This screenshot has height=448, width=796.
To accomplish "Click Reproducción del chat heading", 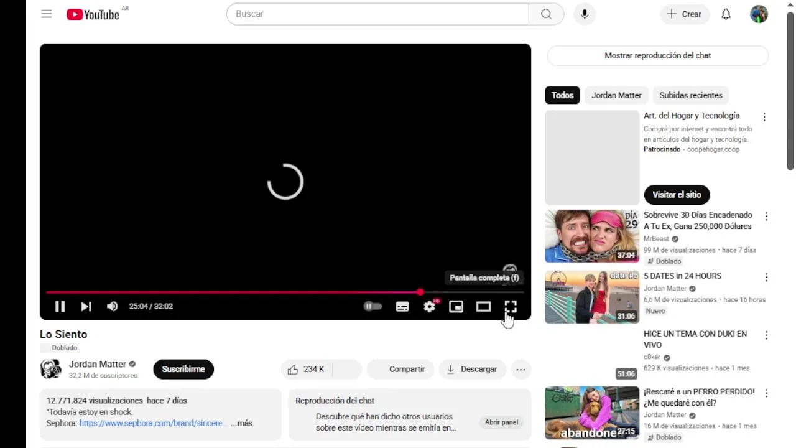I will [x=335, y=401].
